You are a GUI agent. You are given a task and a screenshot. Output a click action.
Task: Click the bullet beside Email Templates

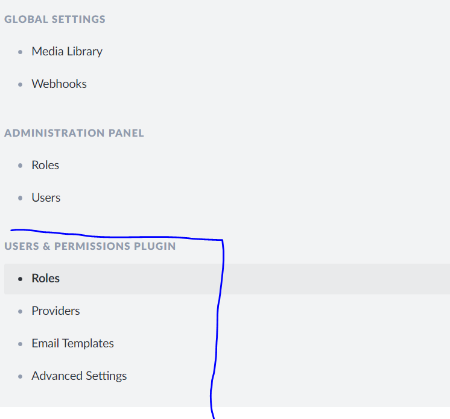pyautogui.click(x=21, y=344)
